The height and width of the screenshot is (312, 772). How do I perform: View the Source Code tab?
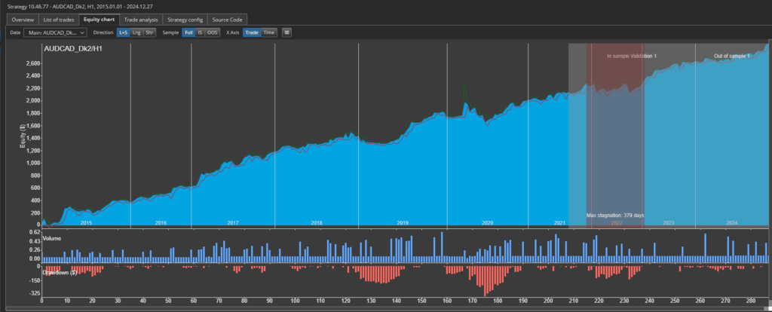click(227, 20)
